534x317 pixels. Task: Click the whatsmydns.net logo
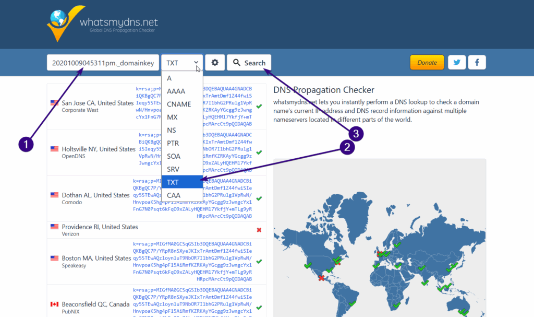[102, 24]
